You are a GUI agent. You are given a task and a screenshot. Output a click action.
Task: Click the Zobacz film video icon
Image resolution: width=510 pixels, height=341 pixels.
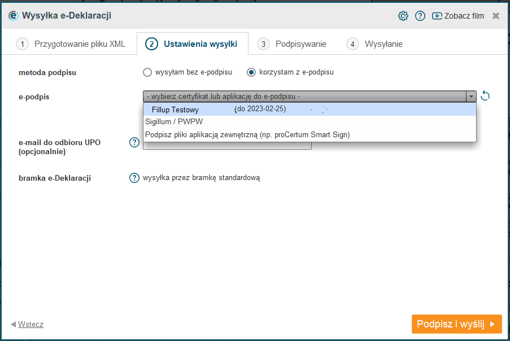tap(437, 16)
